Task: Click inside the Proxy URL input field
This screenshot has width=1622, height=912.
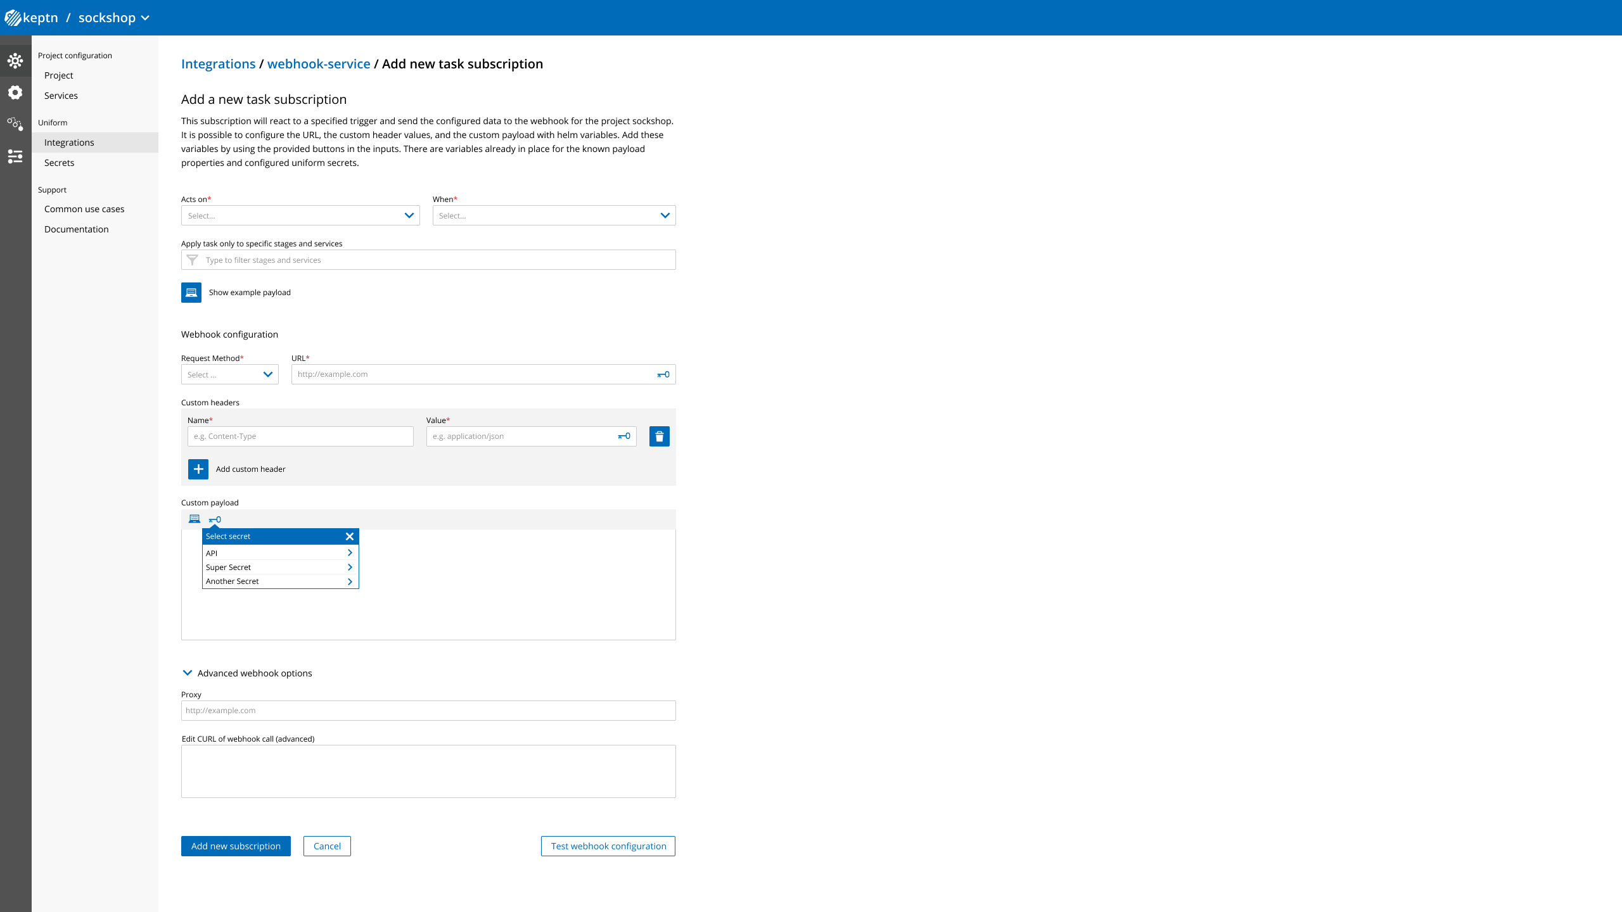Action: click(428, 710)
